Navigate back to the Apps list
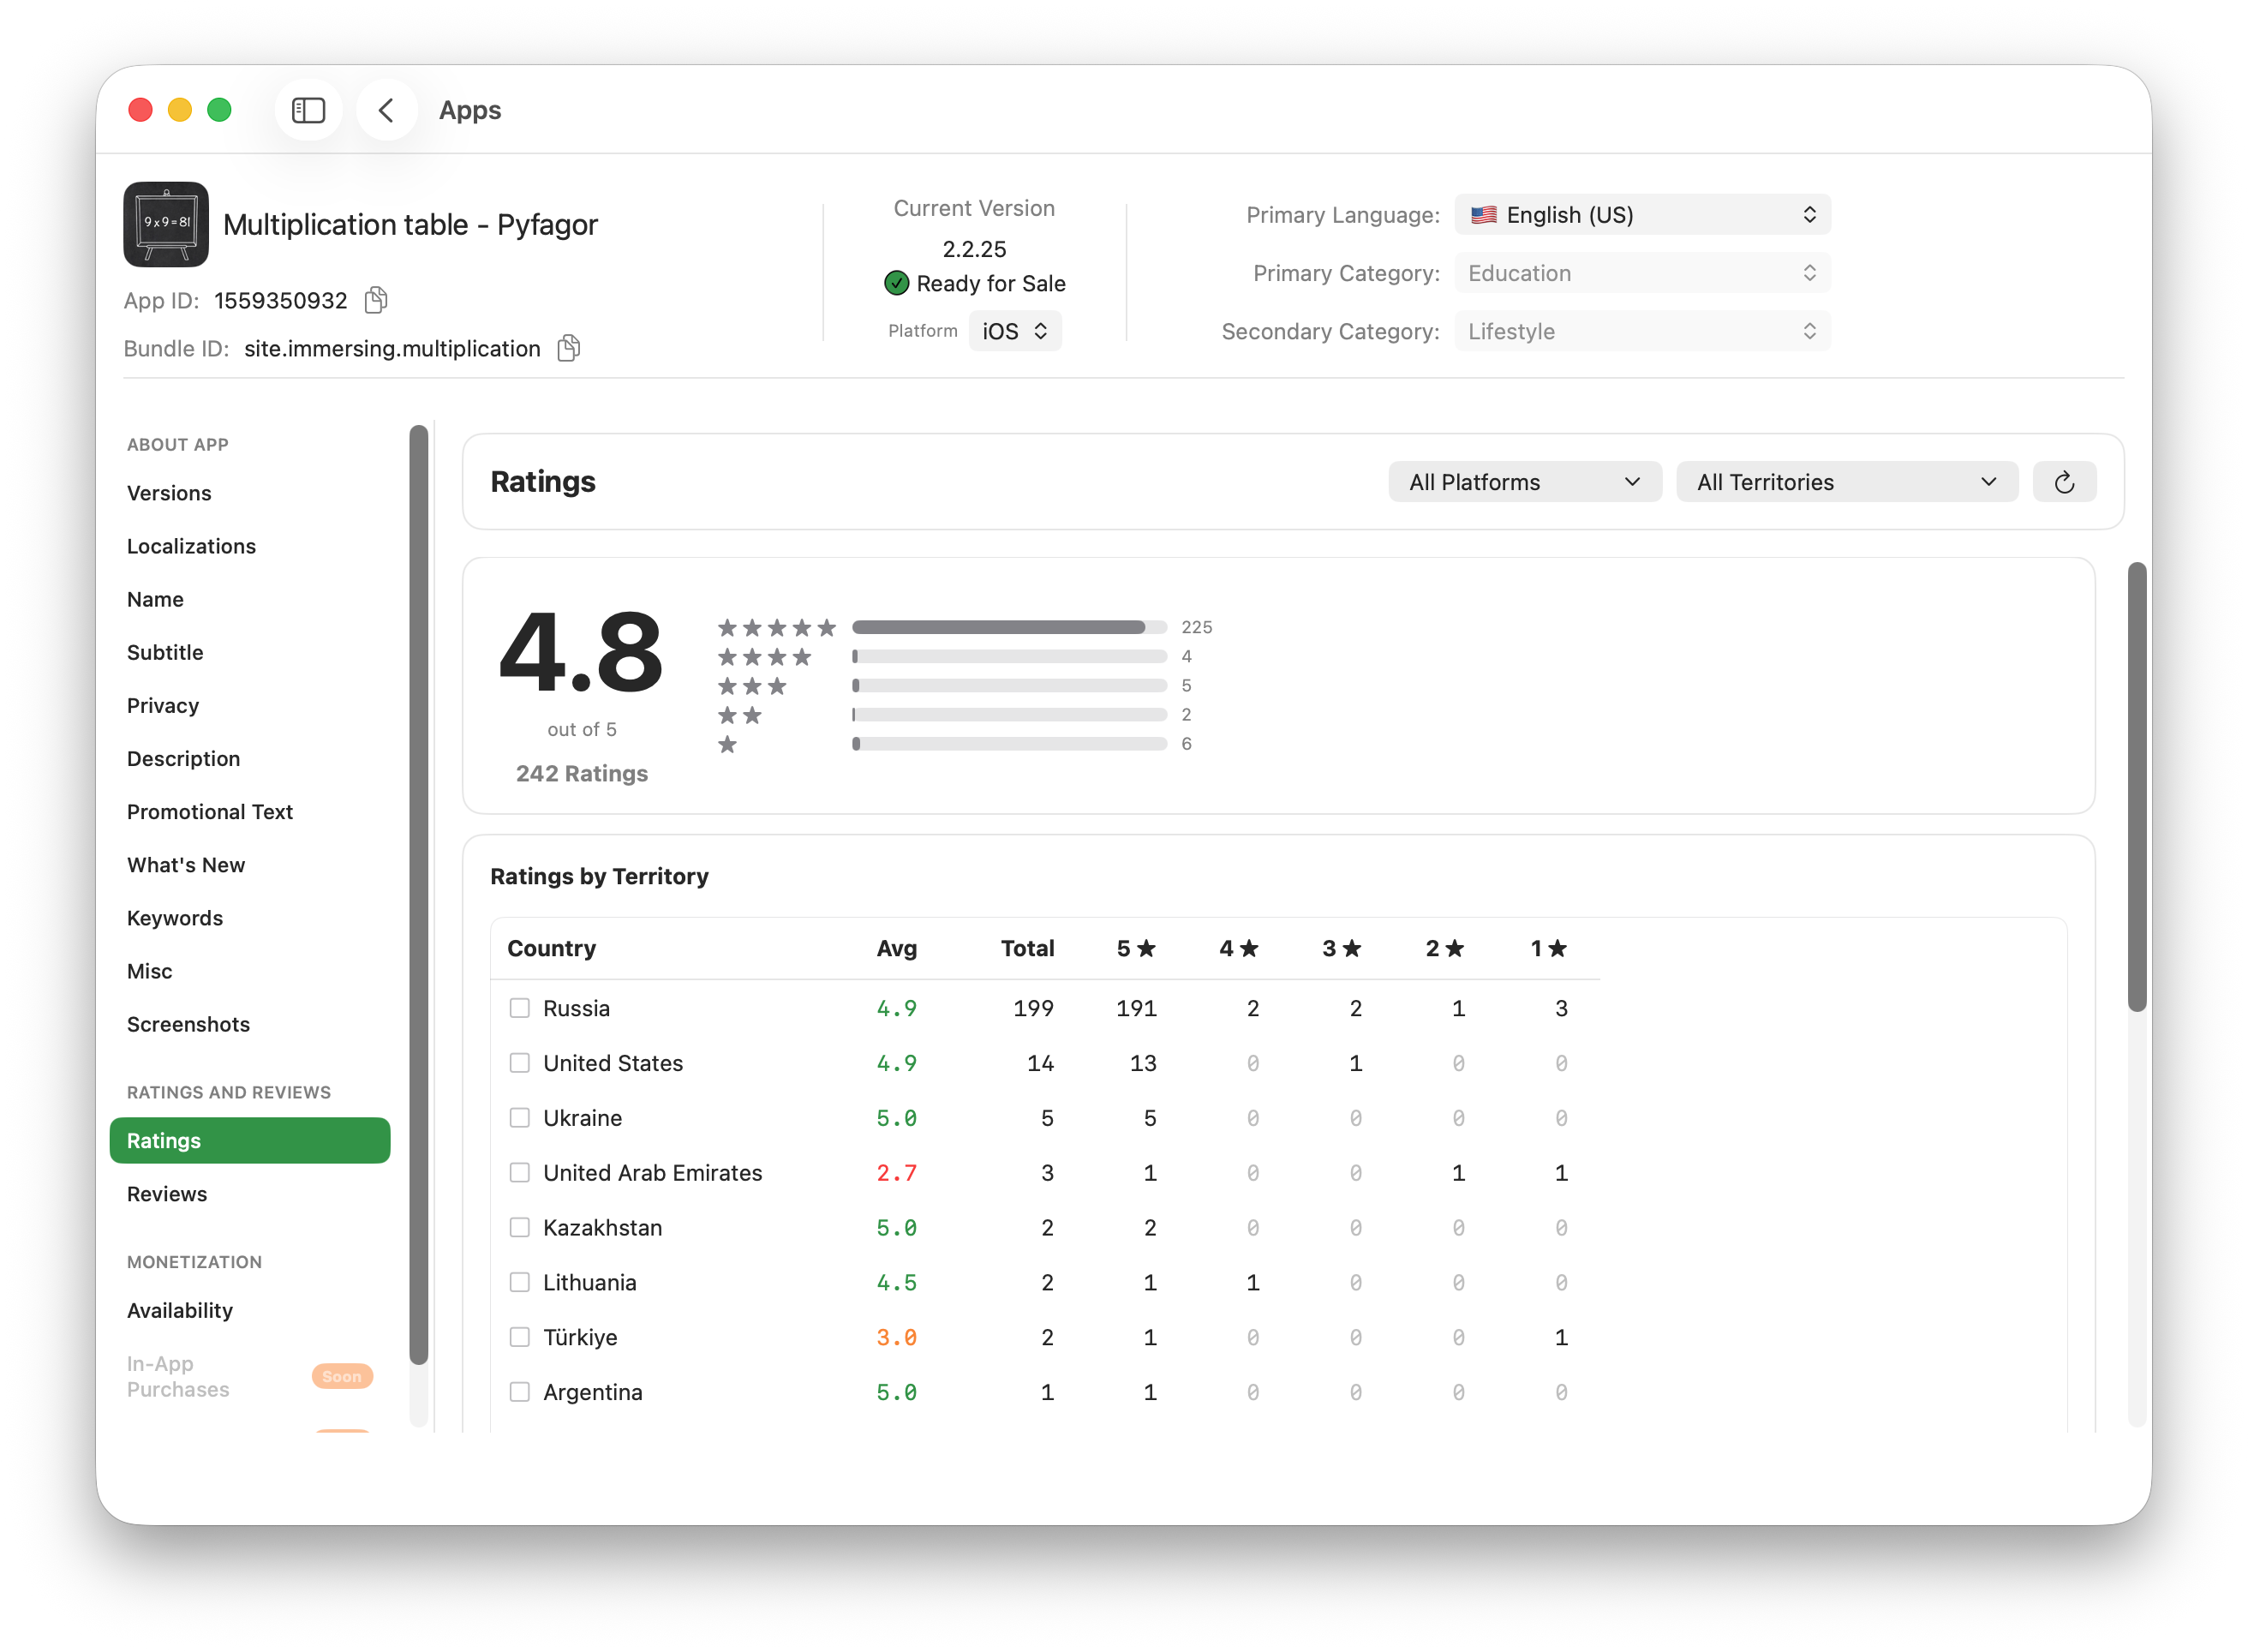Viewport: 2248px width, 1652px height. coord(387,110)
